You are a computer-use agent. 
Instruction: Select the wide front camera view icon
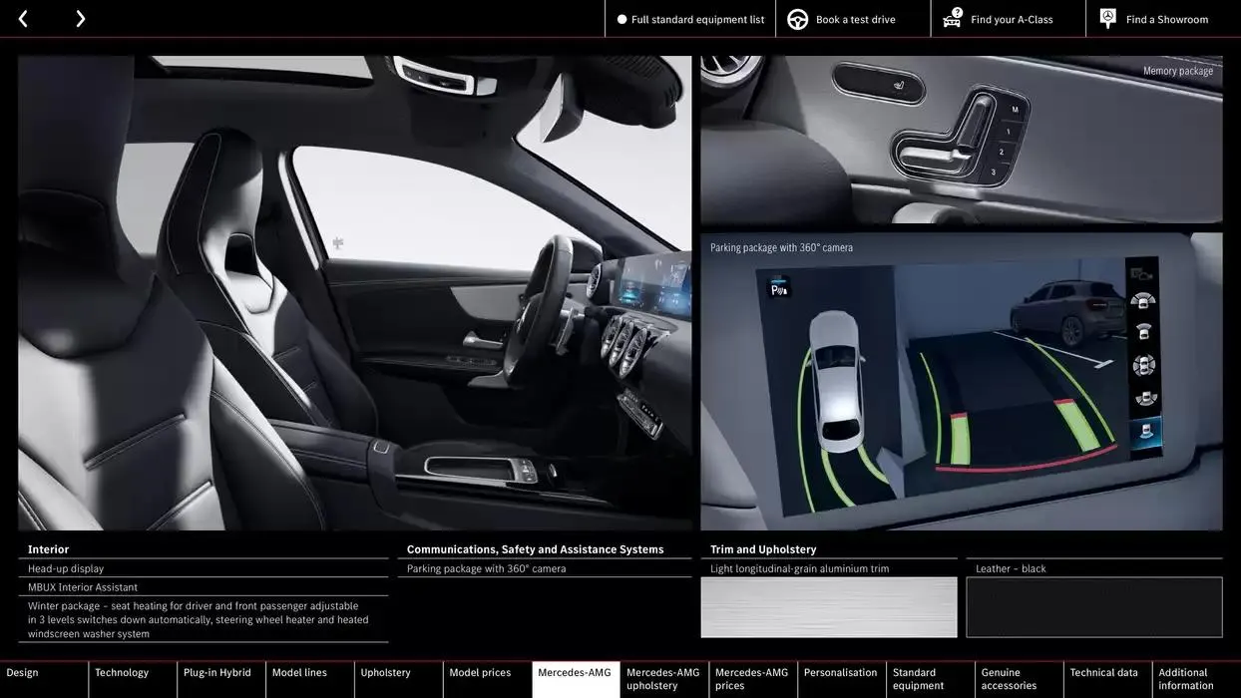point(1144,301)
